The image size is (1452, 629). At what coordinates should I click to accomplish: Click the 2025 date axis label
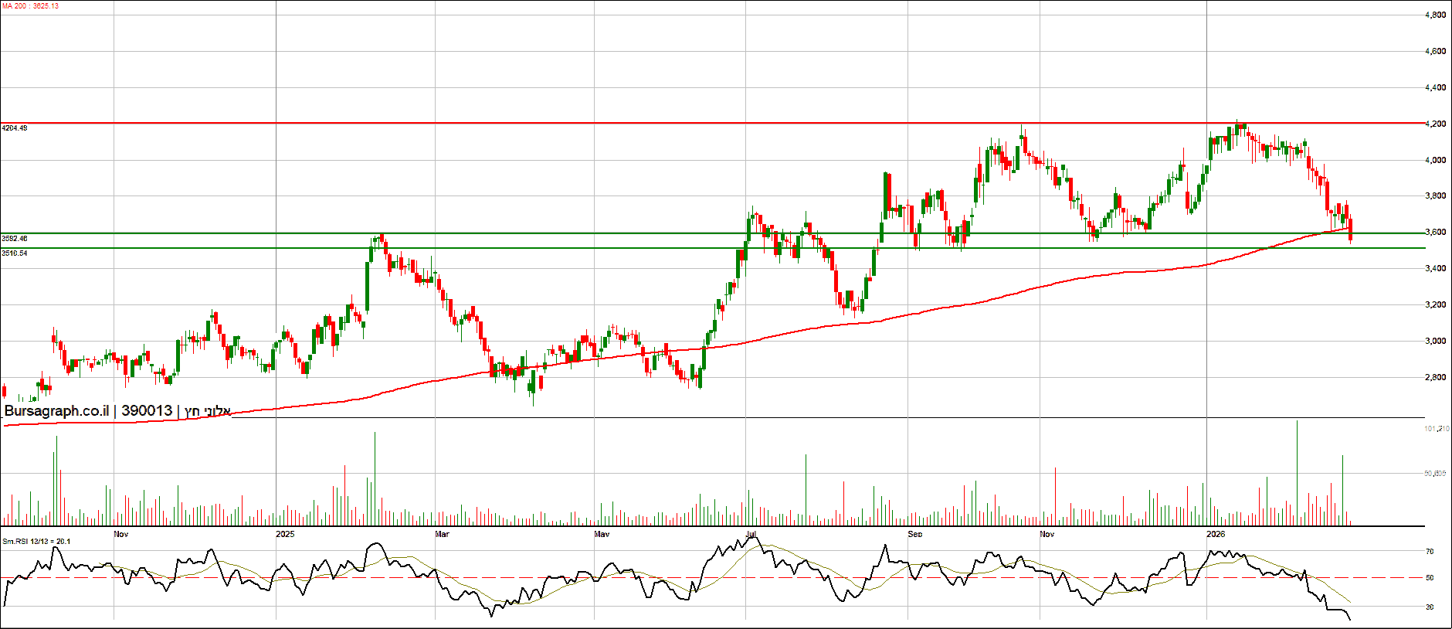pyautogui.click(x=286, y=534)
